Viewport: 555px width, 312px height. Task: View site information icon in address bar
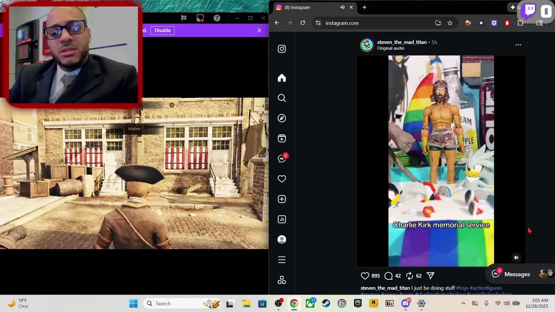coord(318,23)
